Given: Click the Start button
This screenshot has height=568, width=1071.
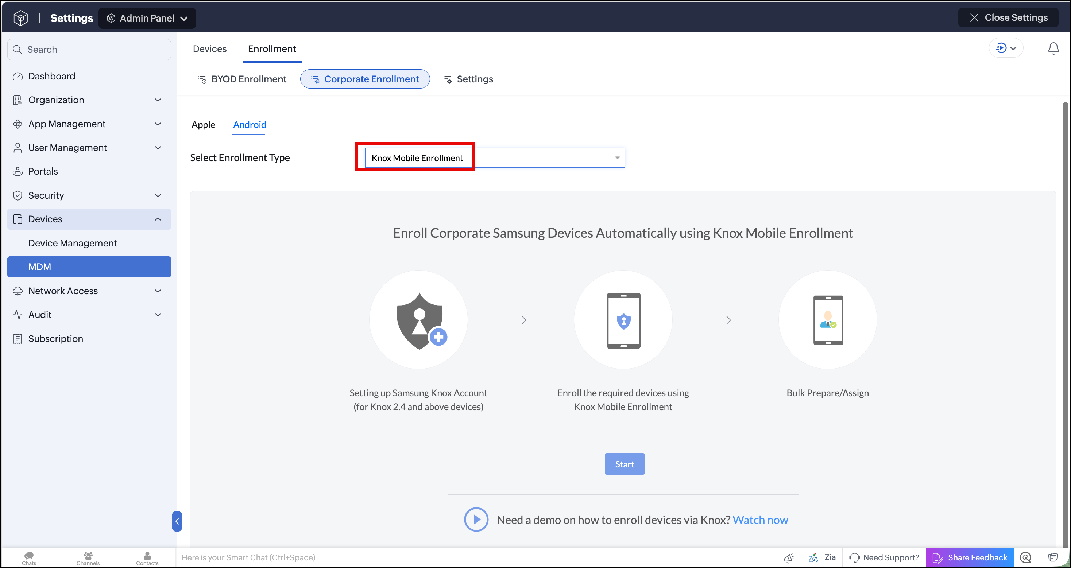Looking at the screenshot, I should click(625, 464).
